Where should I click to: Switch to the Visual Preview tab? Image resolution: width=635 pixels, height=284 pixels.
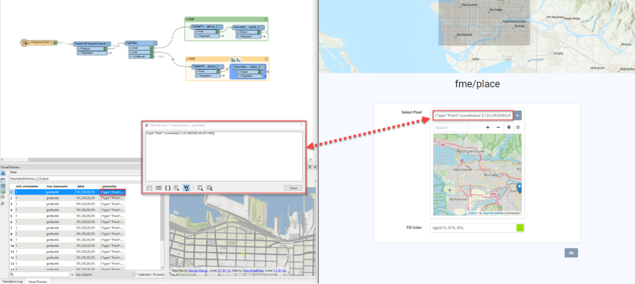tap(38, 282)
